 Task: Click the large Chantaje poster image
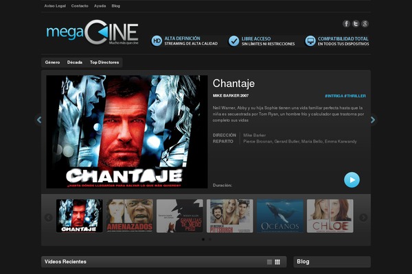[127, 132]
